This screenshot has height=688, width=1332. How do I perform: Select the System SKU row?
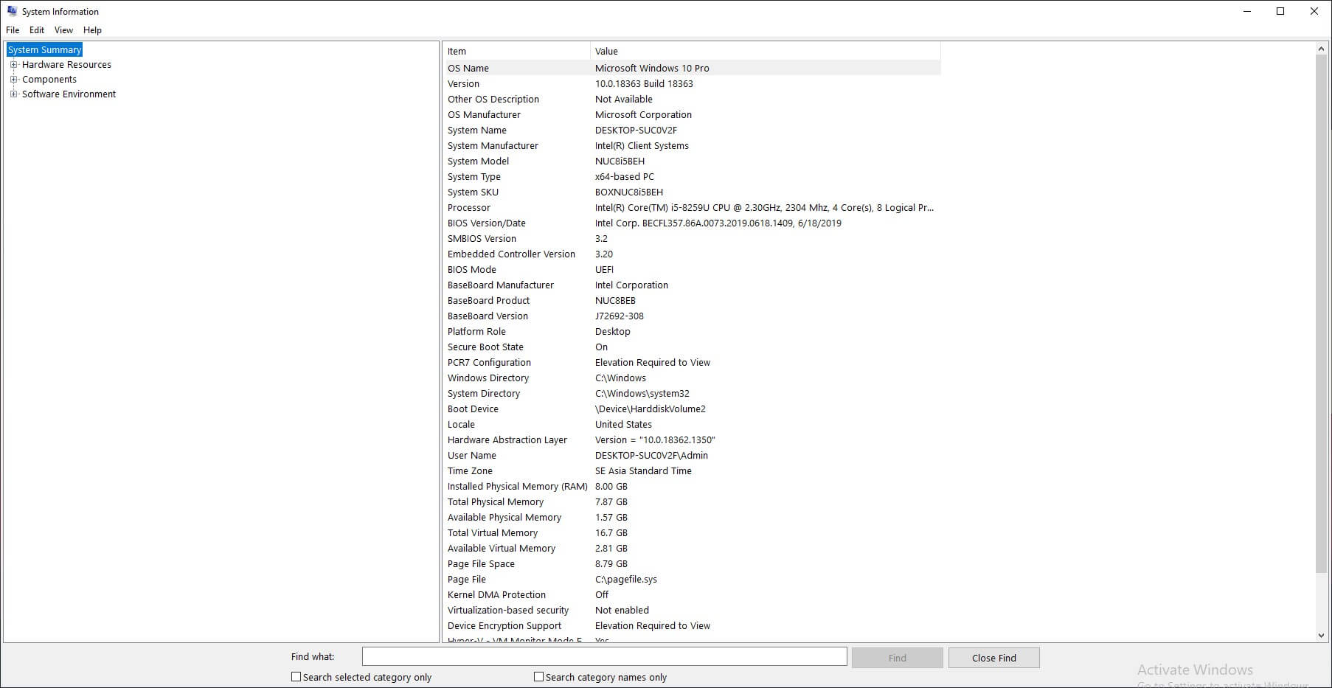pyautogui.click(x=692, y=192)
